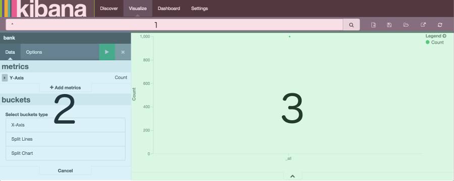Screen dimensions: 454x181
Task: Apply changes with the green play button
Action: point(107,52)
